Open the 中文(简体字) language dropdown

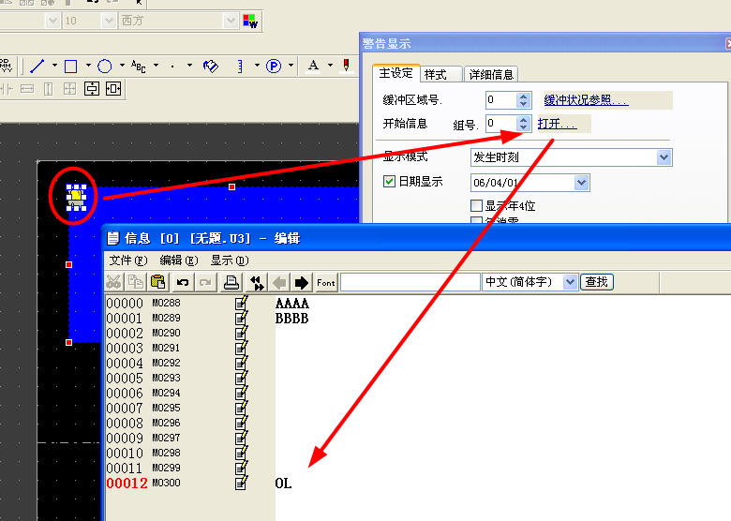click(x=571, y=282)
